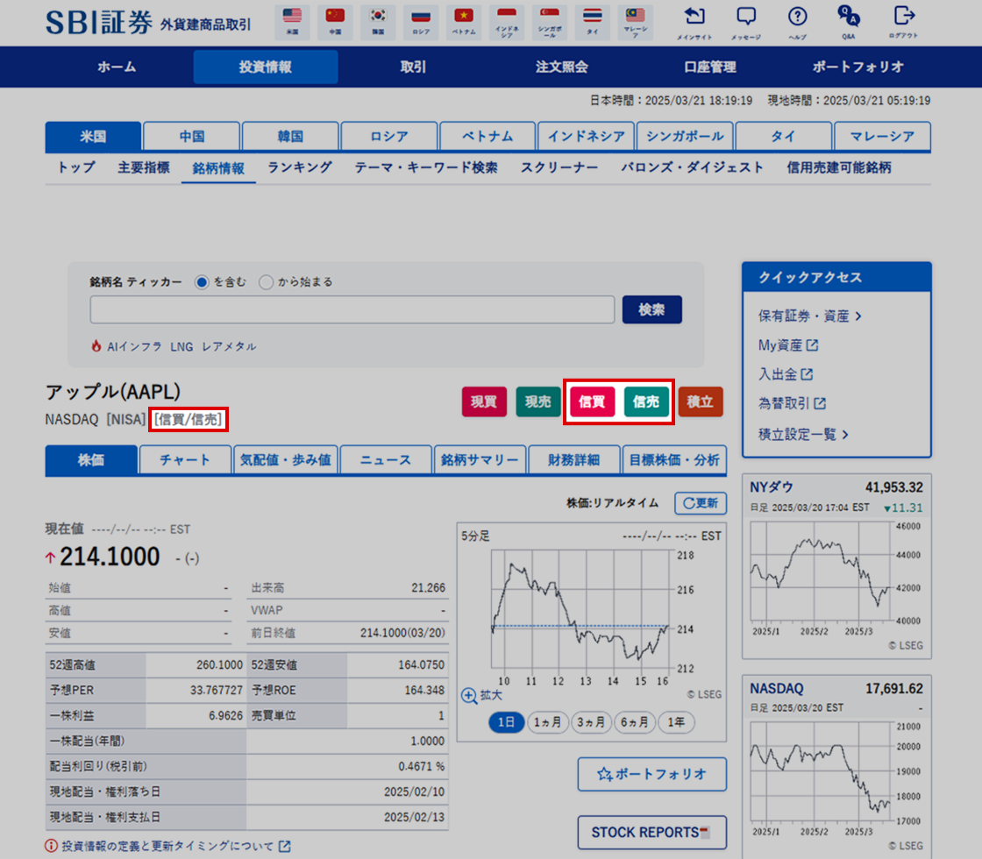Viewport: 982px width, 859px height.
Task: Open STOCK REPORTS button
Action: 652,833
